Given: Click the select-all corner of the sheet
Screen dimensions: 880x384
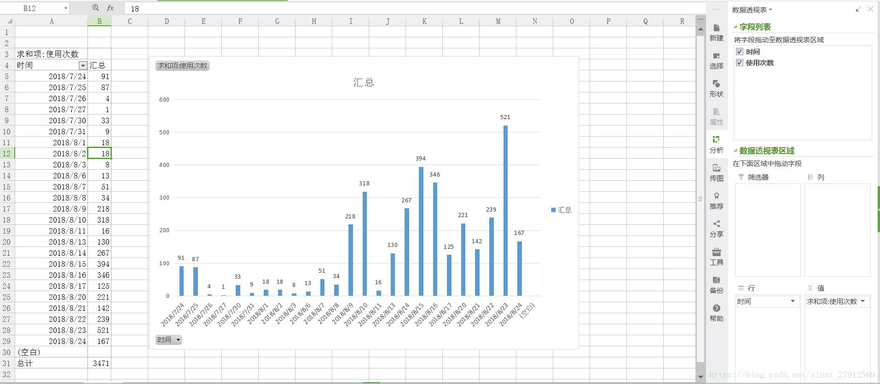Looking at the screenshot, I should point(7,21).
